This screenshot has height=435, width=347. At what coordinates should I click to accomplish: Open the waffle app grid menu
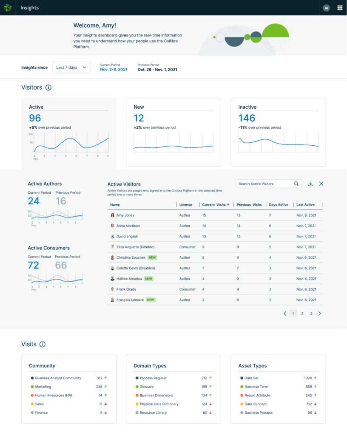pos(339,7)
